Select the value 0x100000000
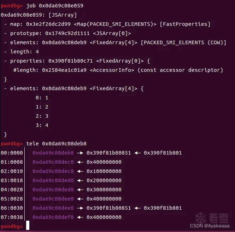 (104, 171)
